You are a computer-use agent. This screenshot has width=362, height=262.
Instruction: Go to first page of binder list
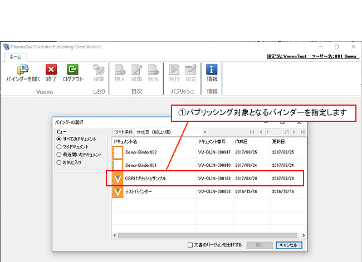[252, 132]
